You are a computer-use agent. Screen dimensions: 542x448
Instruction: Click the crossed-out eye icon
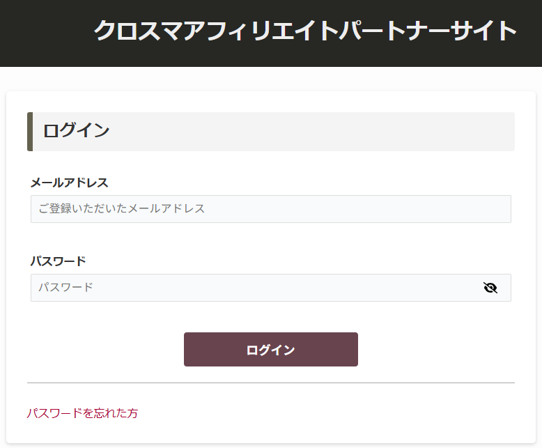(490, 288)
